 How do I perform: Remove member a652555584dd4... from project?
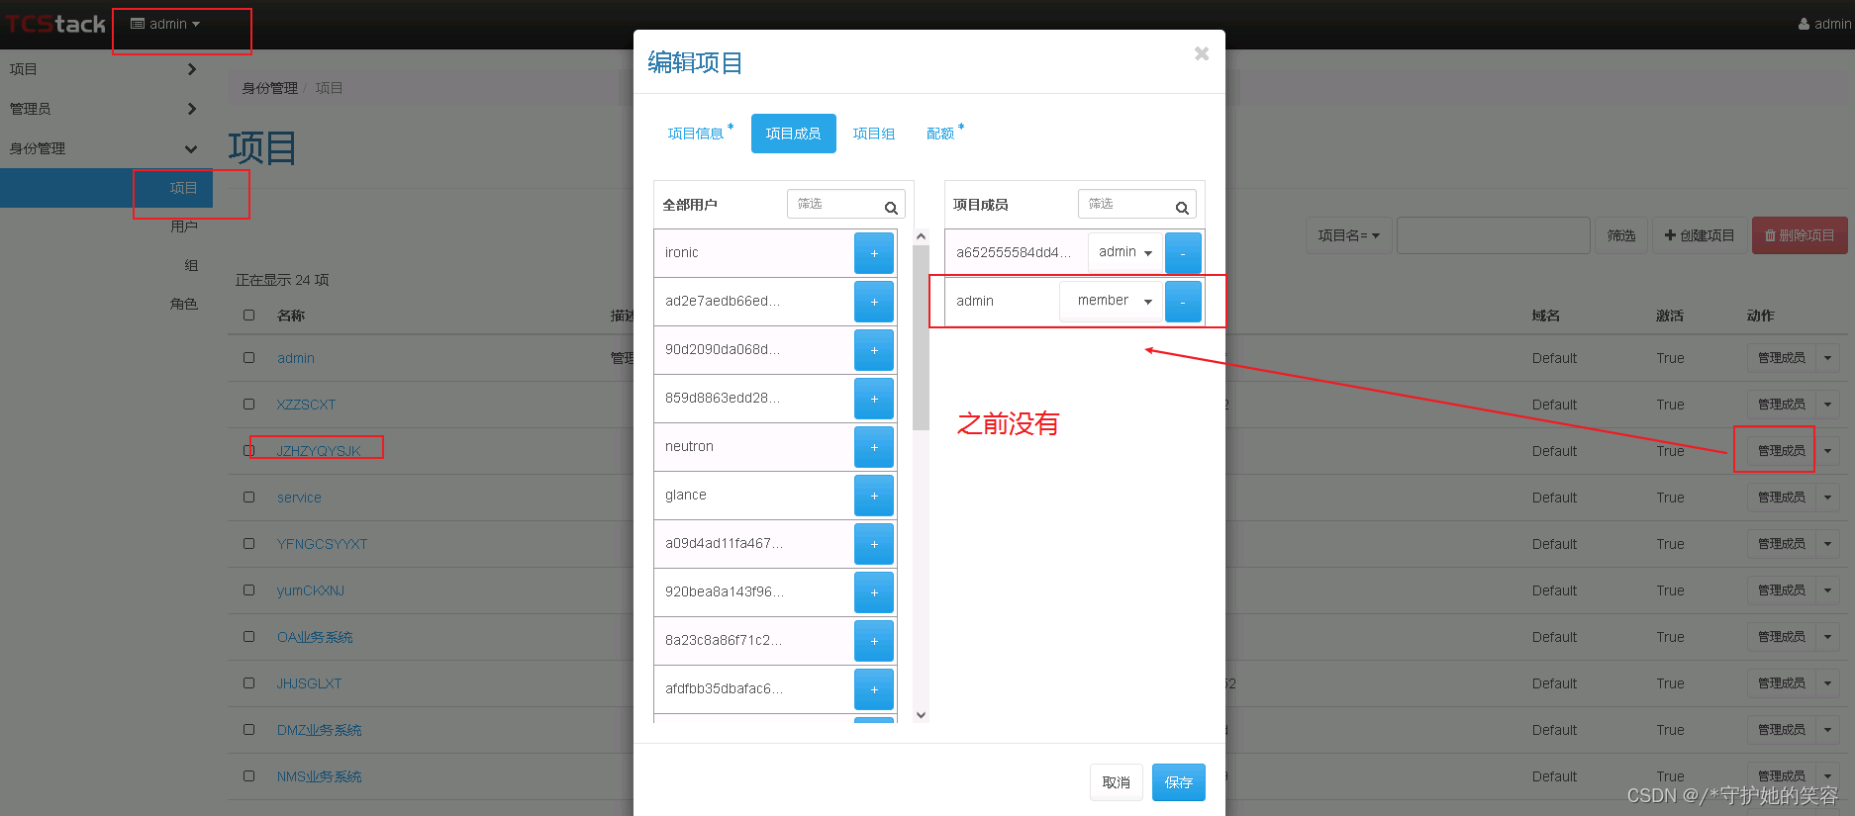tap(1183, 253)
